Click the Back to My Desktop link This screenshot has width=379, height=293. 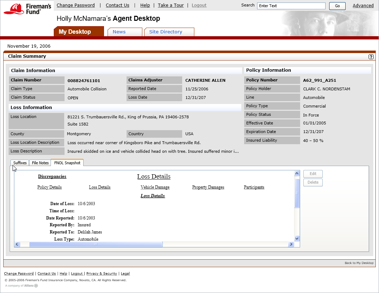(x=359, y=263)
